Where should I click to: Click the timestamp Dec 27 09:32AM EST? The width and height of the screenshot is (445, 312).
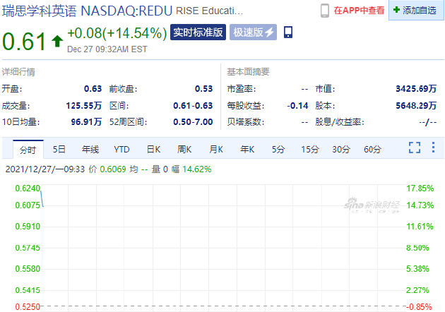pos(107,49)
